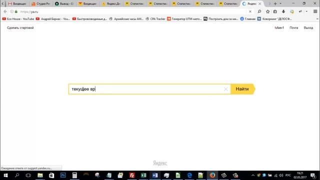Open lufaev1 account link

[279, 28]
